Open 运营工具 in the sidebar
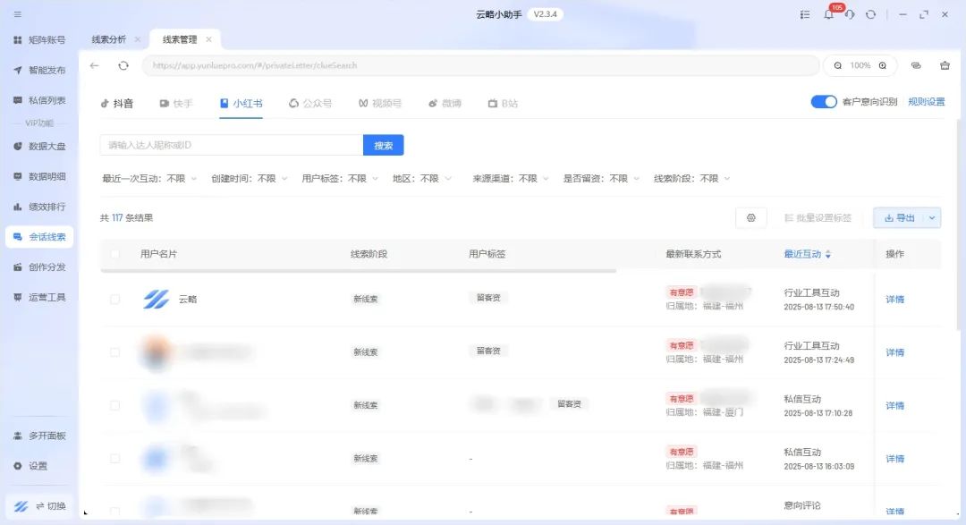This screenshot has width=966, height=525. 39,298
